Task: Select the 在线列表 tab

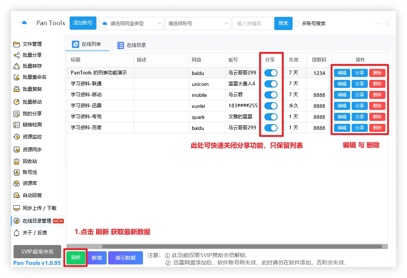Action: click(x=87, y=44)
